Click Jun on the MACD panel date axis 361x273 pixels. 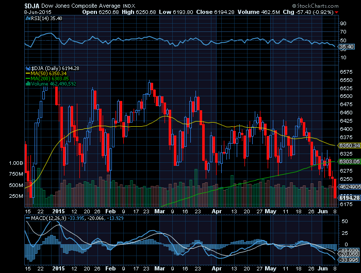pos(322,268)
